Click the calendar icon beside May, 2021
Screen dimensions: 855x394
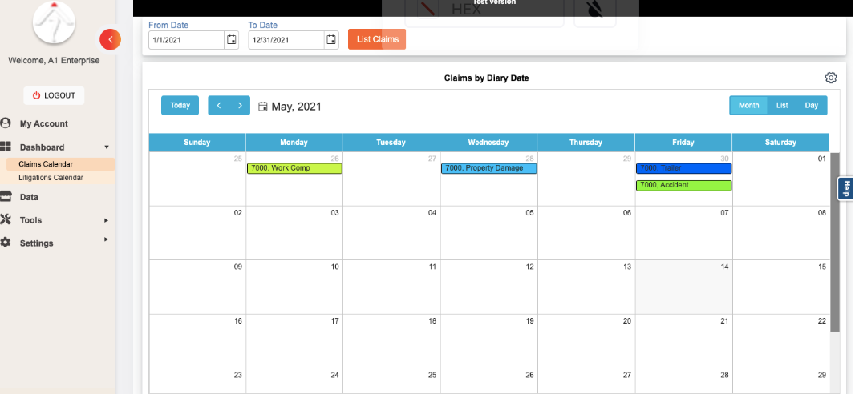pyautogui.click(x=263, y=106)
